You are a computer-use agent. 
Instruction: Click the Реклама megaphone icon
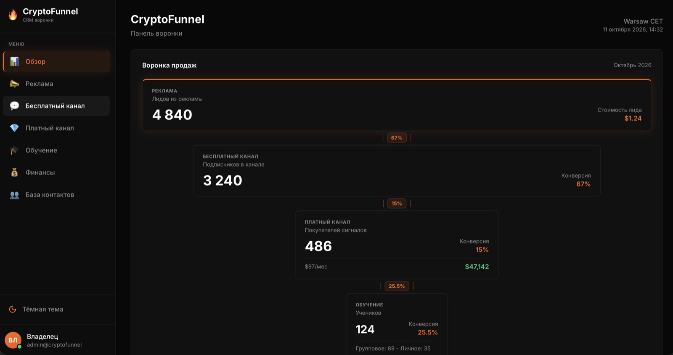(14, 84)
